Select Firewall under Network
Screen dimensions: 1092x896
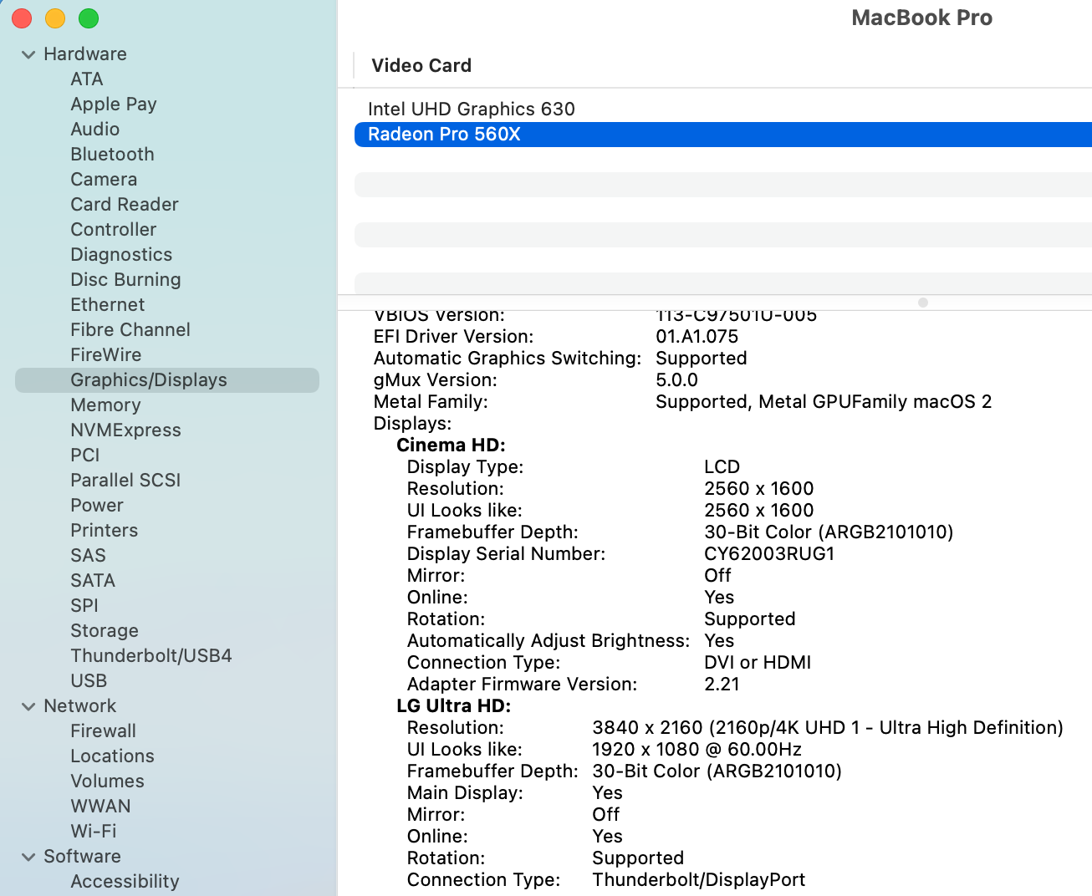coord(104,731)
